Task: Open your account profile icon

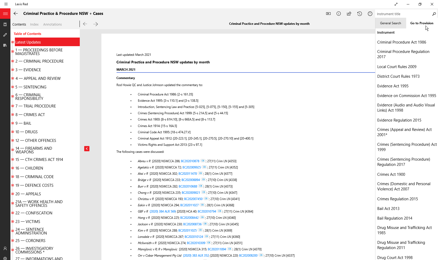Action: [5, 249]
